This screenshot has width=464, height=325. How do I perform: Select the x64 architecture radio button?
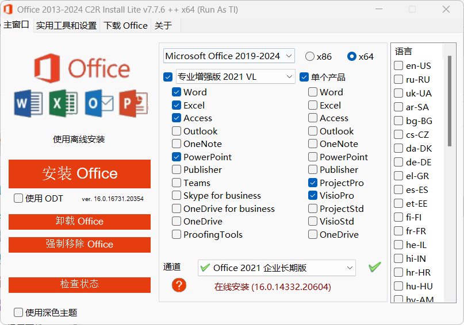coord(351,56)
